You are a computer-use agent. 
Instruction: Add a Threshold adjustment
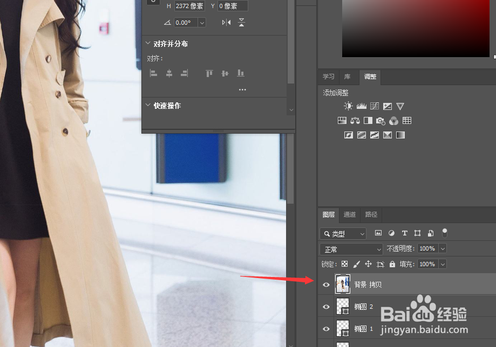click(x=375, y=135)
